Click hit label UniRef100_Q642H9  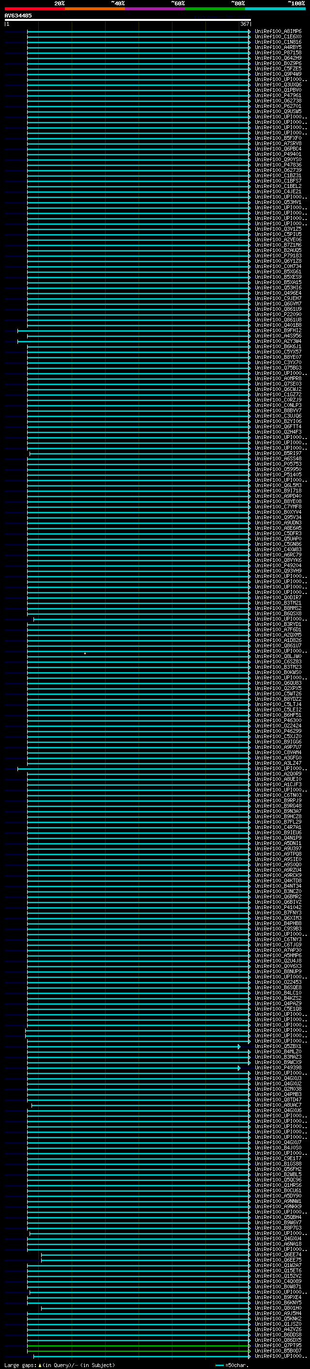(278, 58)
